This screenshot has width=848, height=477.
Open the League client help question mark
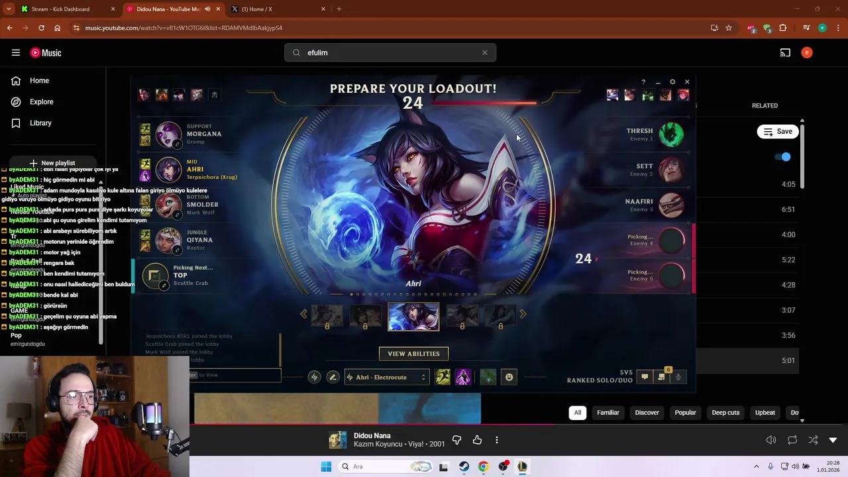[x=643, y=82]
